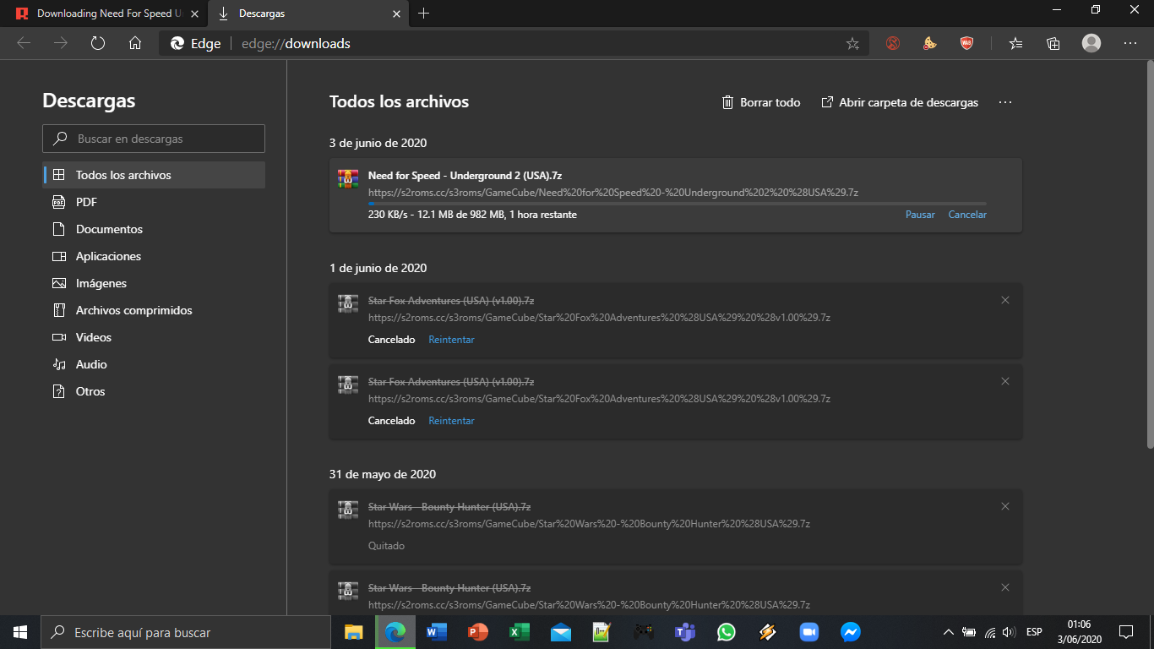This screenshot has height=649, width=1154.
Task: Filter downloads by Otros
Action: [x=154, y=391]
